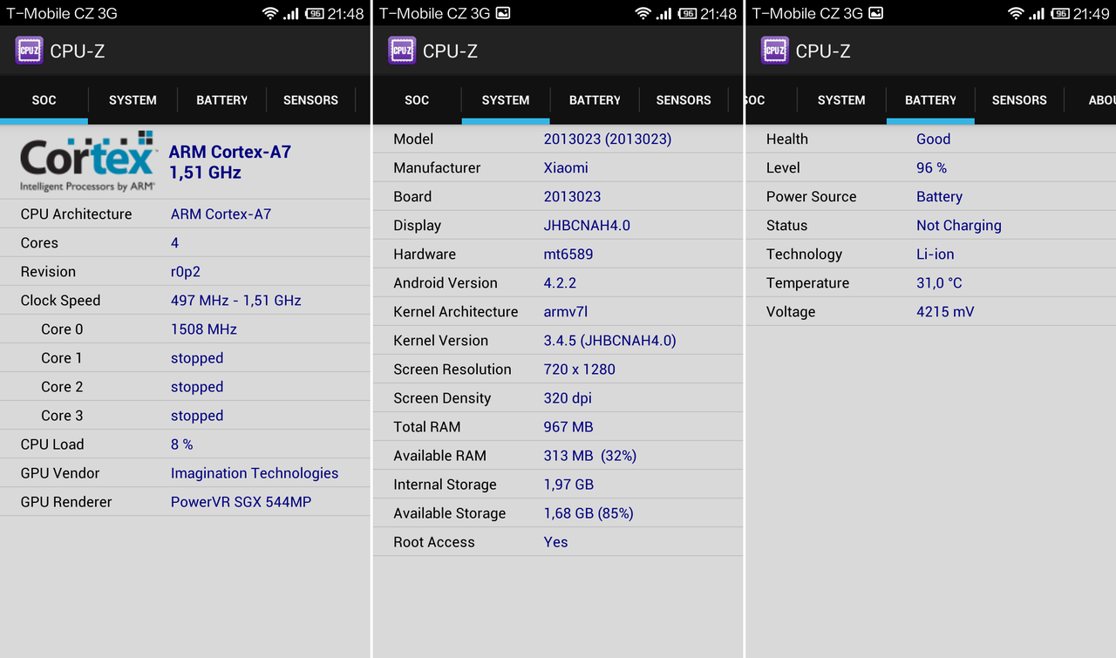Switch to SYSTEM tab from the BATTERY screen
Image resolution: width=1116 pixels, height=658 pixels.
tap(841, 100)
